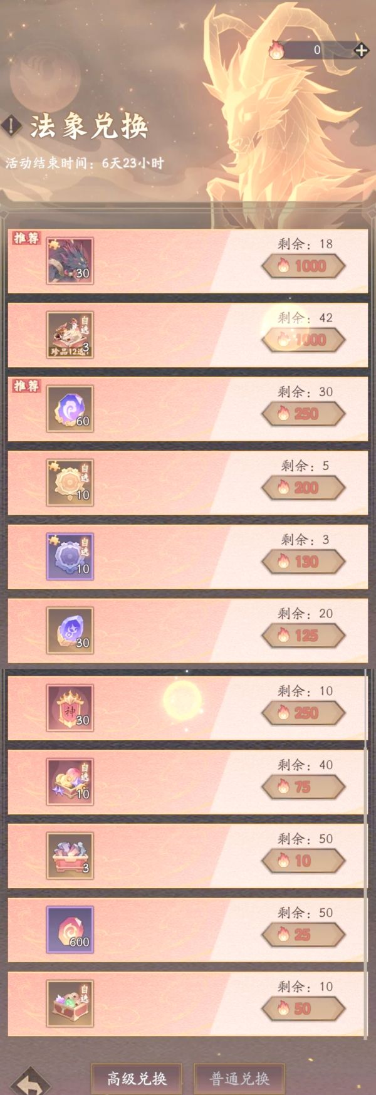Redeem purple swirl stone for 250 flames
376x1095 pixels.
(x=303, y=414)
